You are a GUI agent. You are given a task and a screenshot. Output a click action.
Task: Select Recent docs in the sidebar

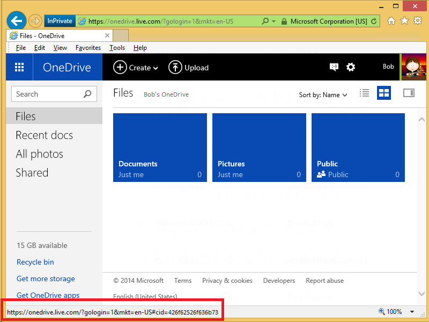(x=44, y=135)
